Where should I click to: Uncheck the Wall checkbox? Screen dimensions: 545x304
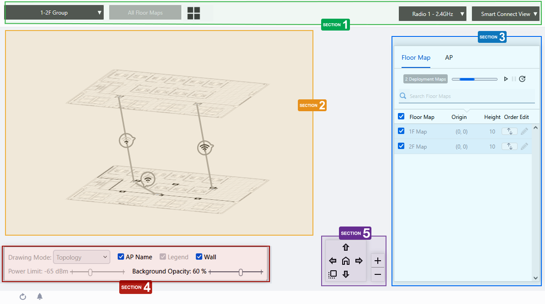tap(199, 257)
